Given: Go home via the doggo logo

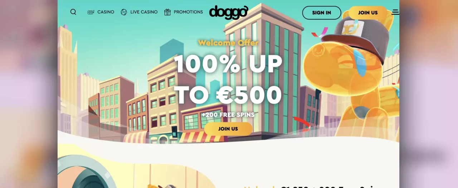Looking at the screenshot, I should 228,12.
